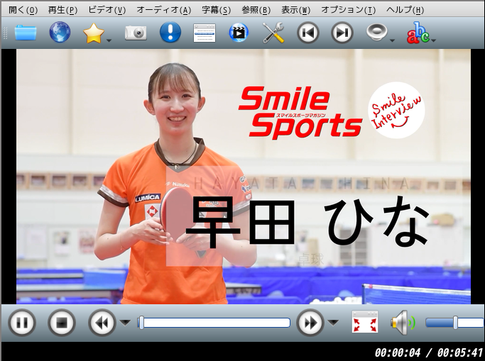Click the video display area
485x361 pixels.
click(x=244, y=177)
